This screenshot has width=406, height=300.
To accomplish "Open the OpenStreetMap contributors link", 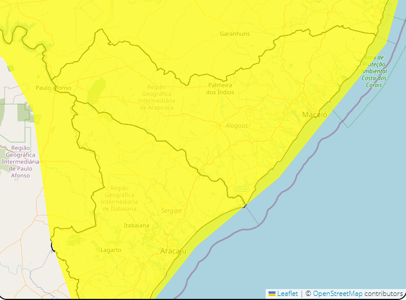I will click(x=337, y=294).
